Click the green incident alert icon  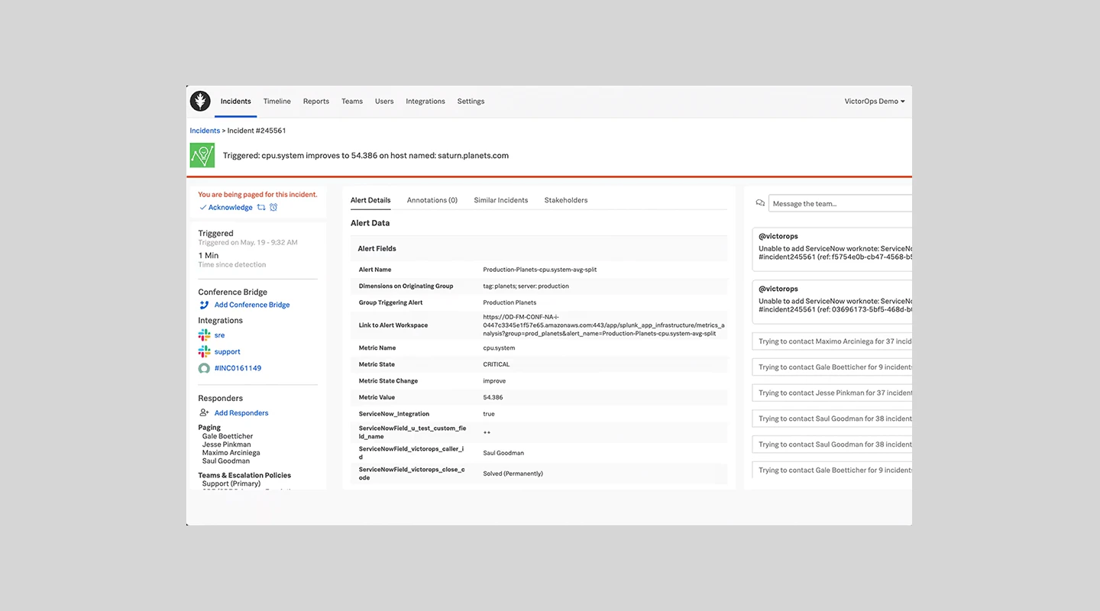point(202,155)
